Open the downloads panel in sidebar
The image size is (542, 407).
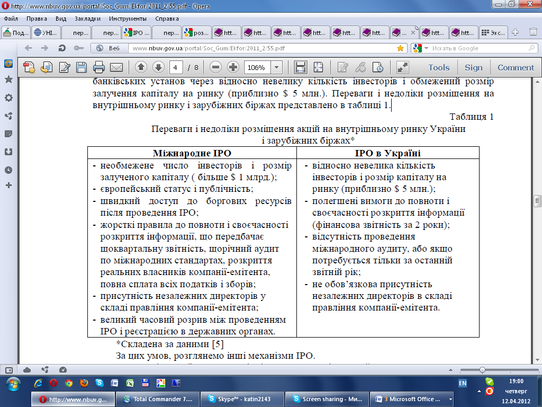(8, 152)
